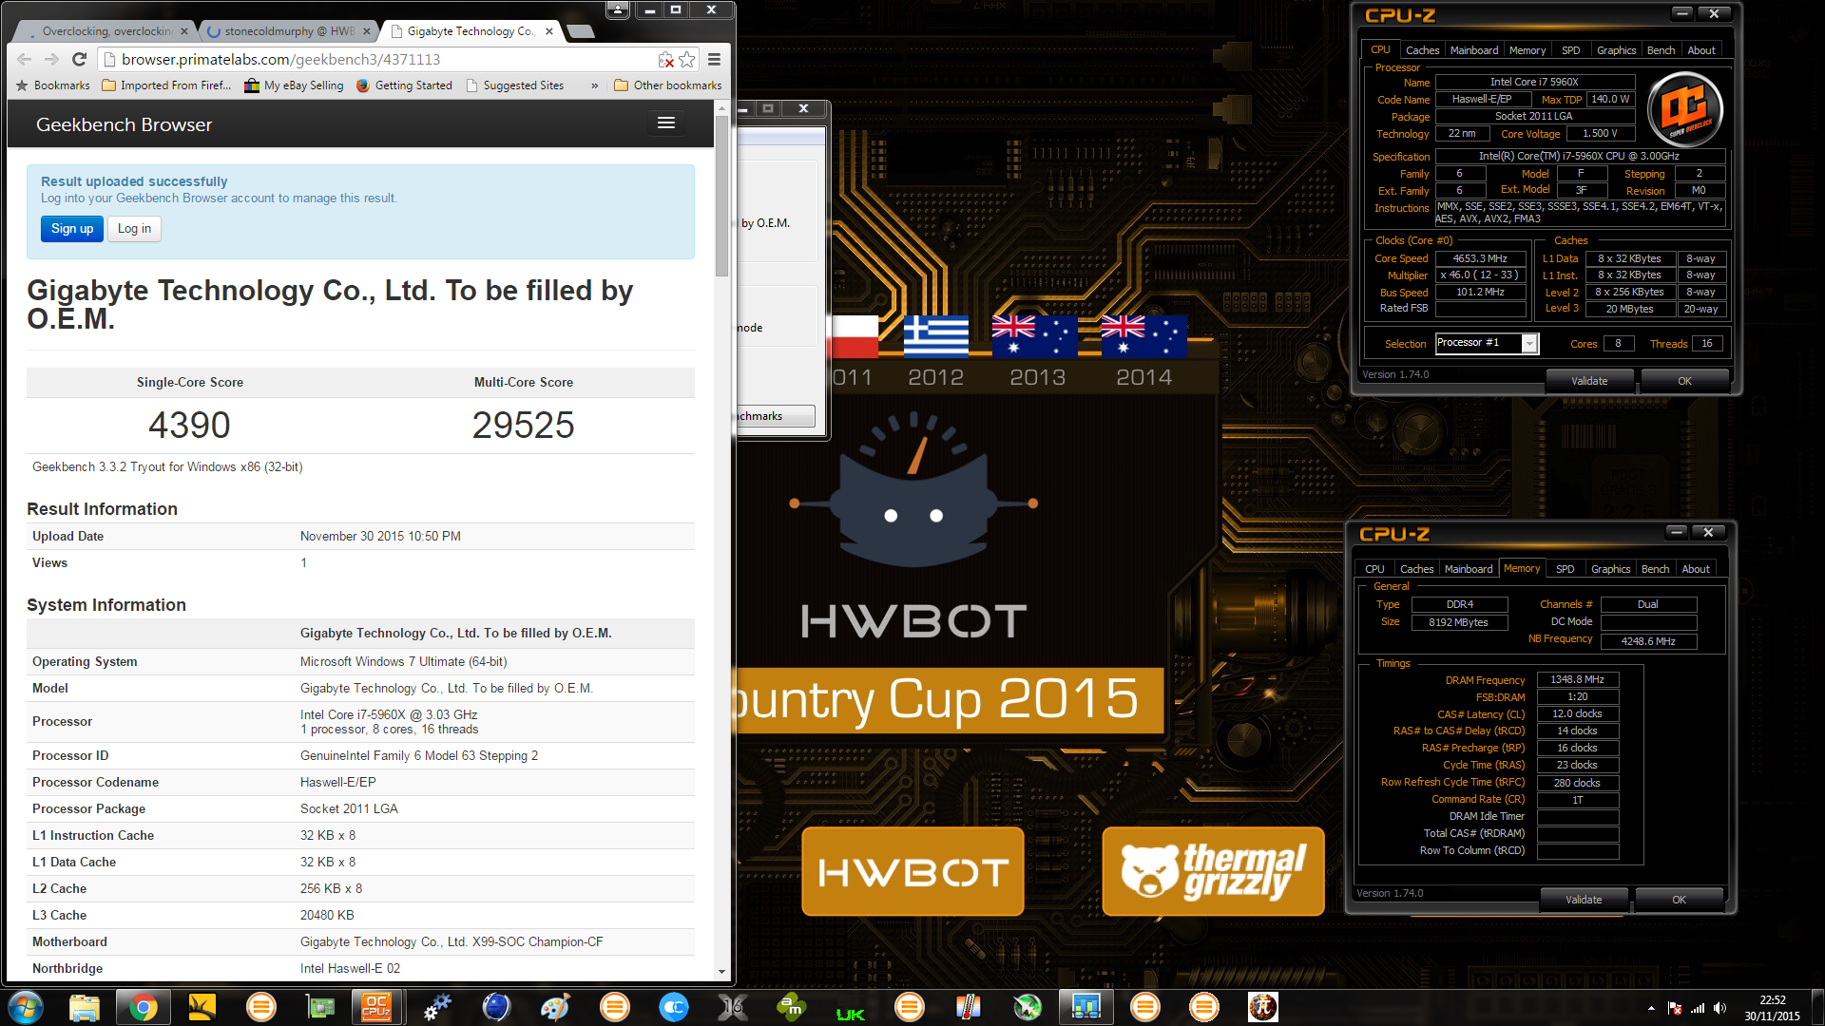This screenshot has height=1026, width=1825.
Task: Open CPU tab in bottom CPU-Z window
Action: click(x=1374, y=569)
